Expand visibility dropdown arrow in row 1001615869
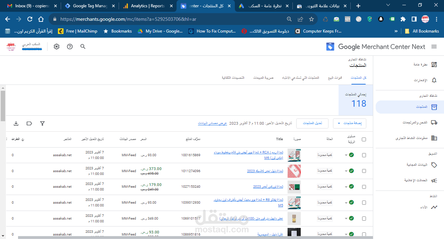The image size is (444, 239). [x=346, y=155]
